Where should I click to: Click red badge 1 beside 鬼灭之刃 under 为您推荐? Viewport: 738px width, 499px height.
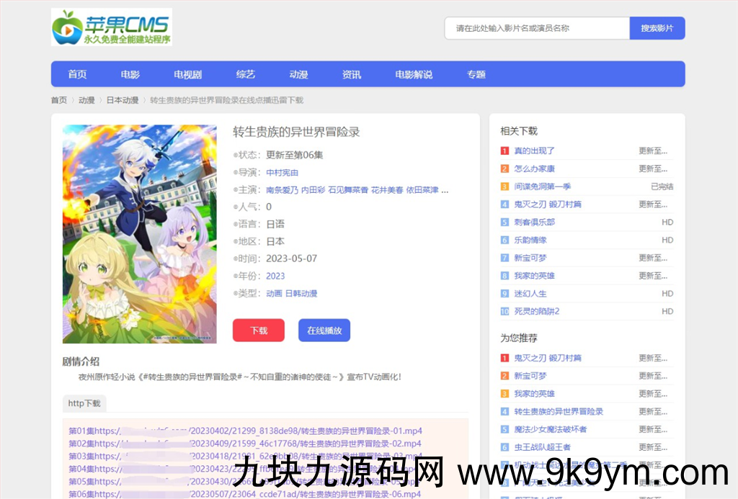(x=504, y=357)
